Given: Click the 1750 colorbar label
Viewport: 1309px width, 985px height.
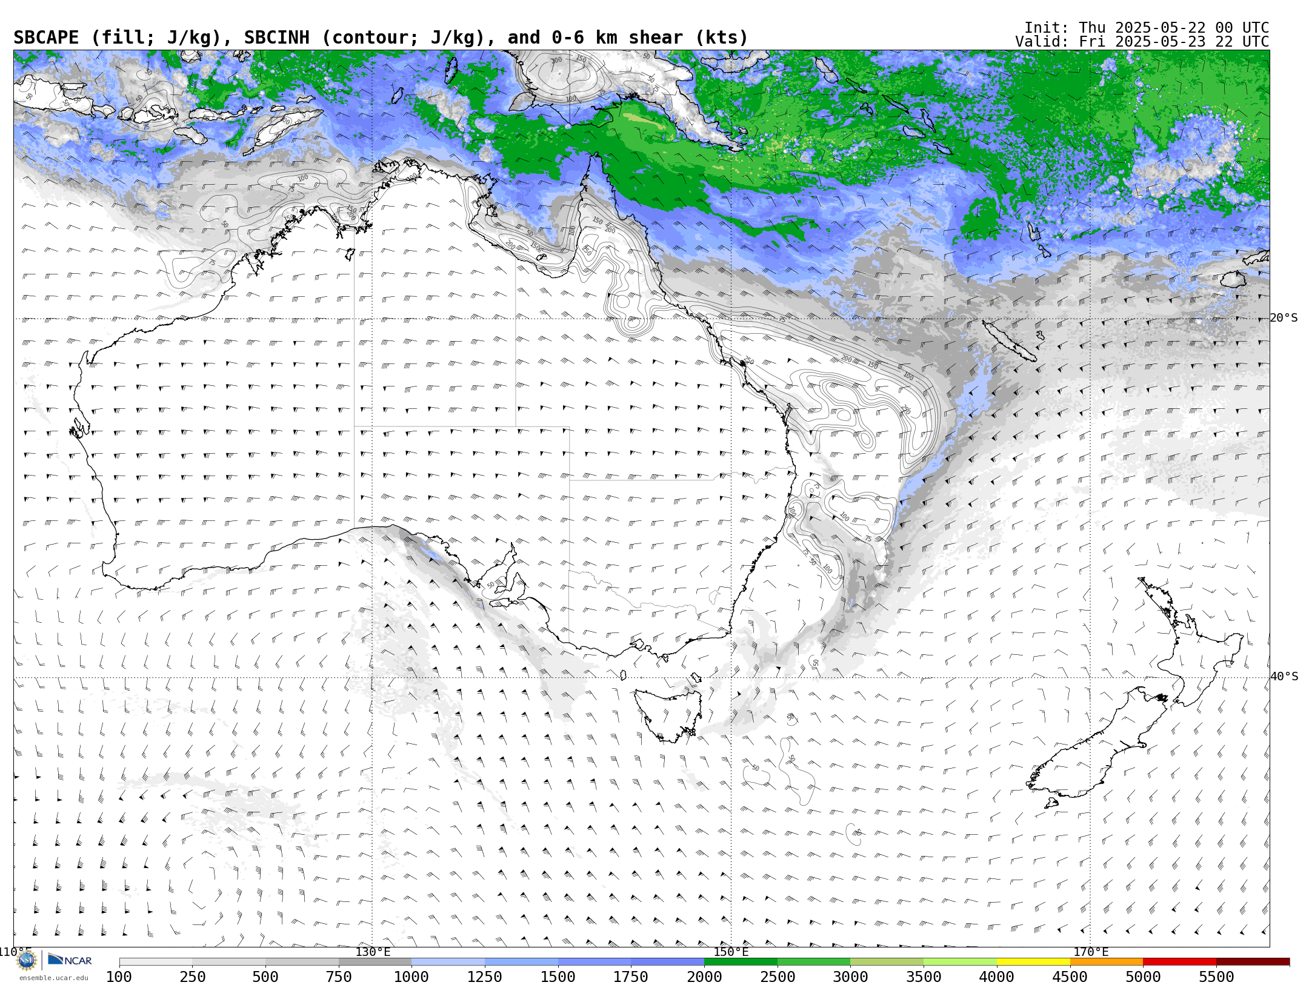Looking at the screenshot, I should [631, 977].
